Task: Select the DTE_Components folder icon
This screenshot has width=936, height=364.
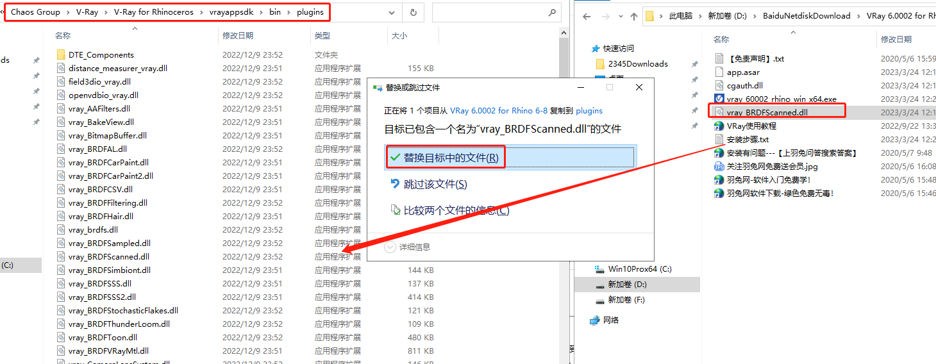Action: [x=61, y=55]
